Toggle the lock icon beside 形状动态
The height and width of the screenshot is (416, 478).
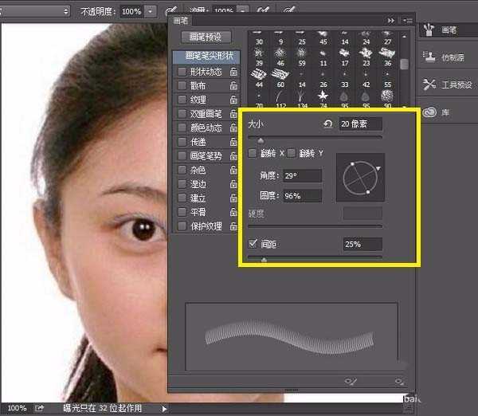click(x=233, y=72)
